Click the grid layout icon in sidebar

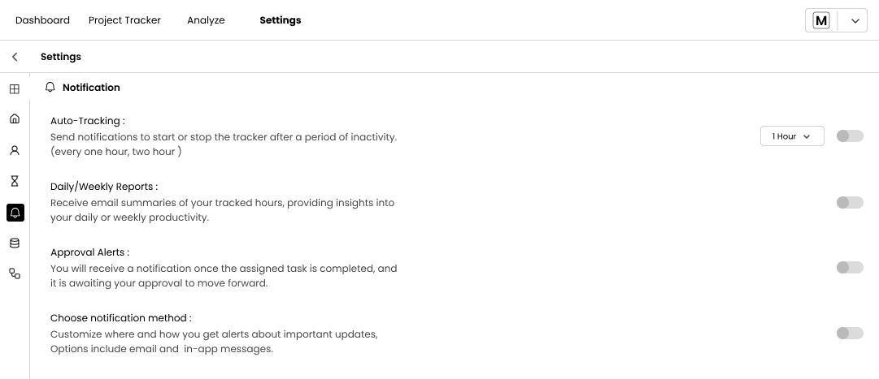click(15, 89)
